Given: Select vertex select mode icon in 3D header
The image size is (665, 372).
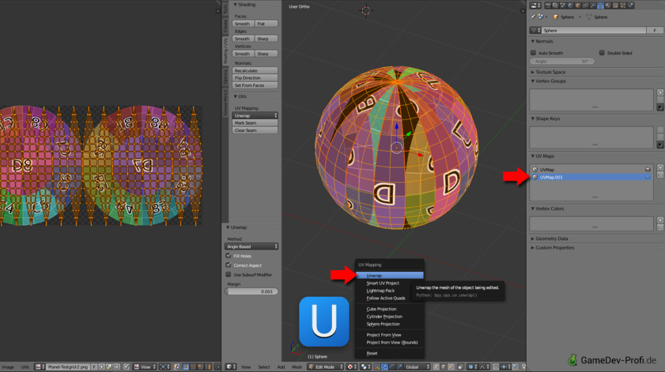Looking at the screenshot, I should pyautogui.click(x=436, y=367).
